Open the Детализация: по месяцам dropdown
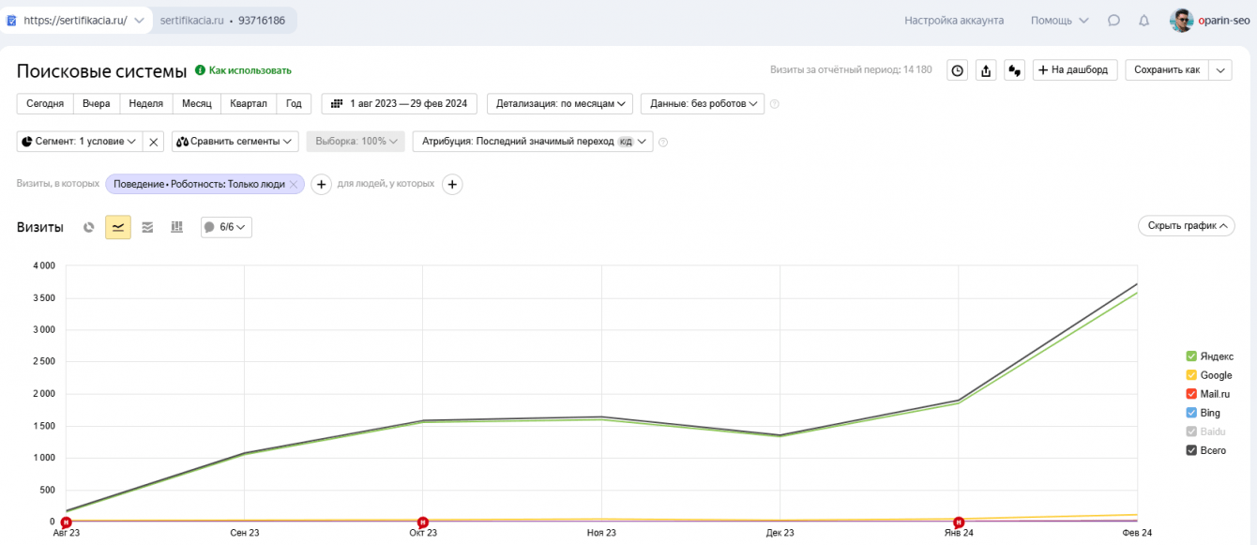This screenshot has height=545, width=1257. 561,104
